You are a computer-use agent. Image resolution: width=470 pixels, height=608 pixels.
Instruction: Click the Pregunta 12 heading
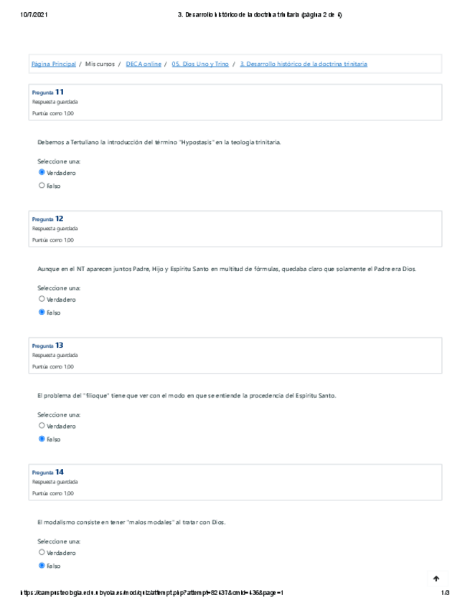coord(48,219)
